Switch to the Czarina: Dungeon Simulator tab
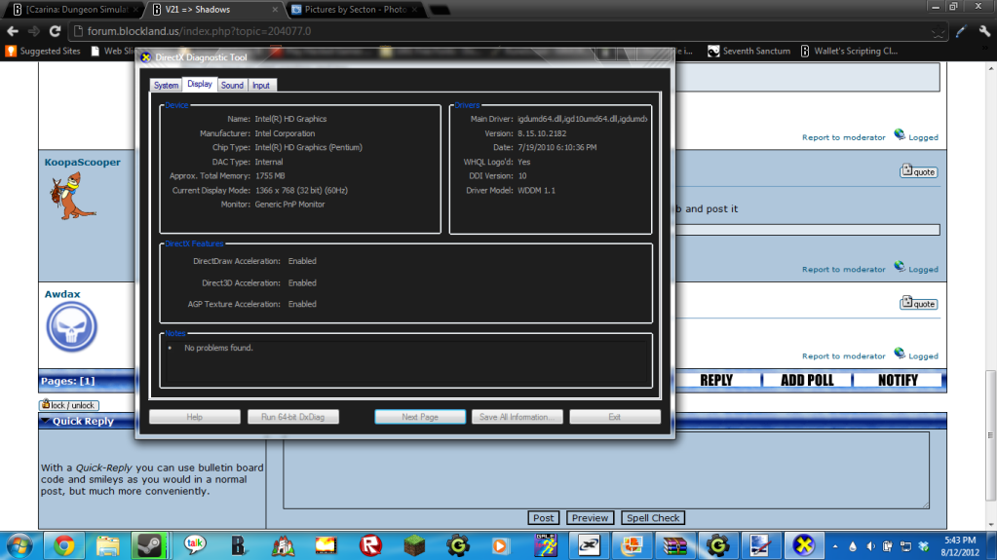Viewport: 997px width, 560px height. click(x=75, y=10)
